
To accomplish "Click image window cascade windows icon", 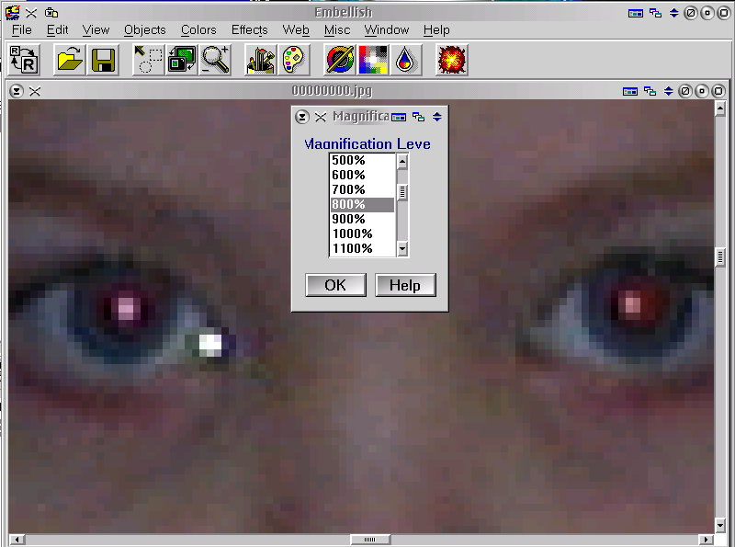I will coord(650,90).
